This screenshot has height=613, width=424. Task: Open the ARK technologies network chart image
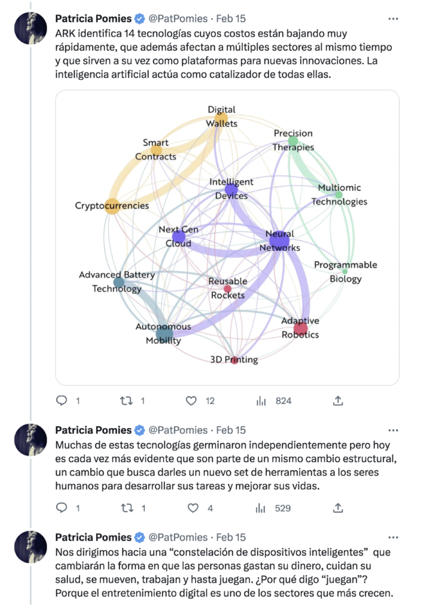227,237
